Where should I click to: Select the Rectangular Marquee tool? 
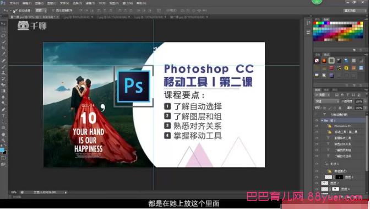point(3,30)
